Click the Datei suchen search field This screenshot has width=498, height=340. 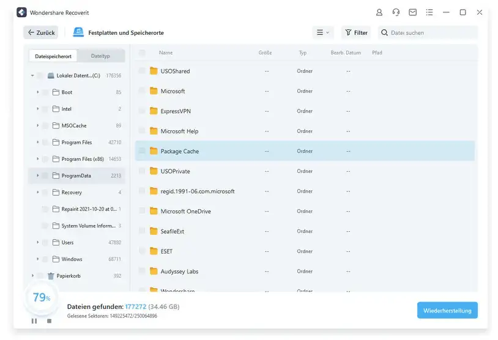(431, 33)
